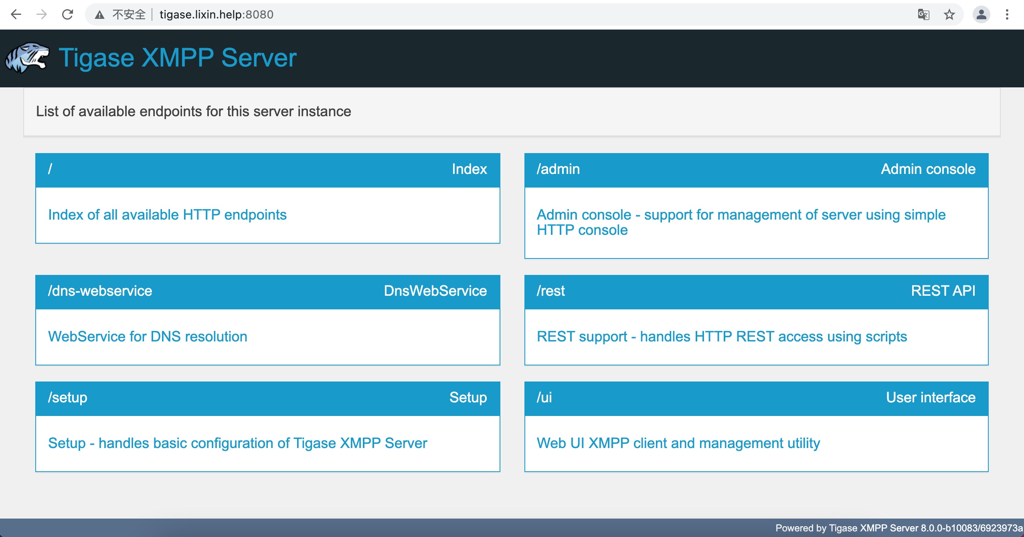
Task: Open REST support HTTP access link
Action: coord(722,337)
